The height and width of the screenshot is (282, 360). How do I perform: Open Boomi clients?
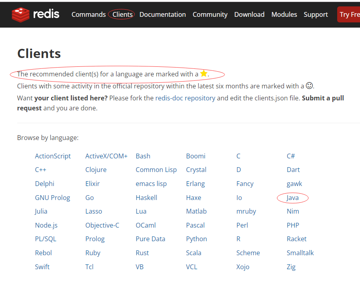pos(195,156)
